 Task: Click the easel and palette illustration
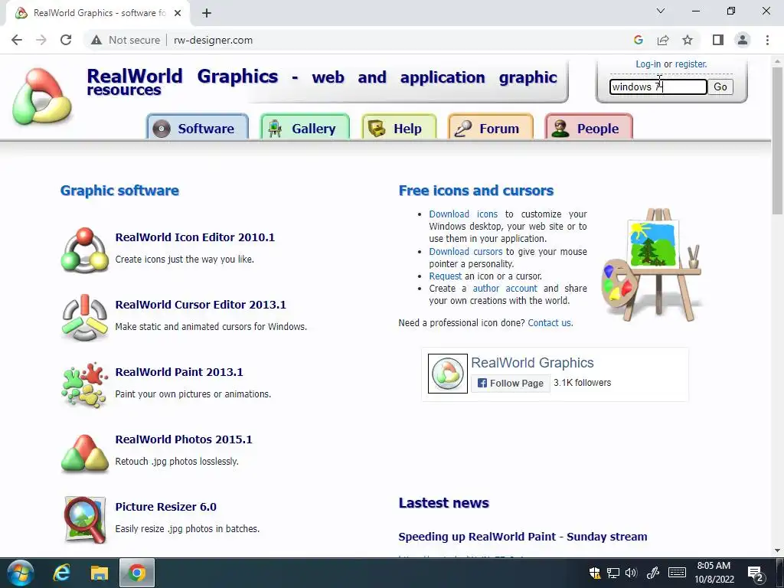click(652, 264)
